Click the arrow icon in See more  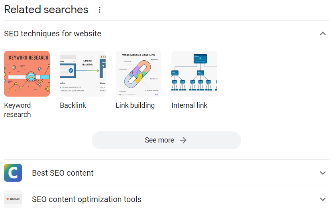coord(183,140)
